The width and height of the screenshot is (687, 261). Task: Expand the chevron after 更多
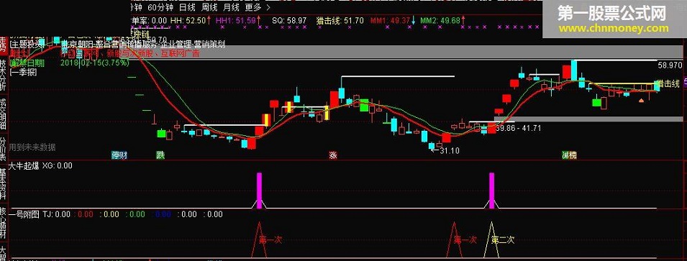click(x=268, y=7)
